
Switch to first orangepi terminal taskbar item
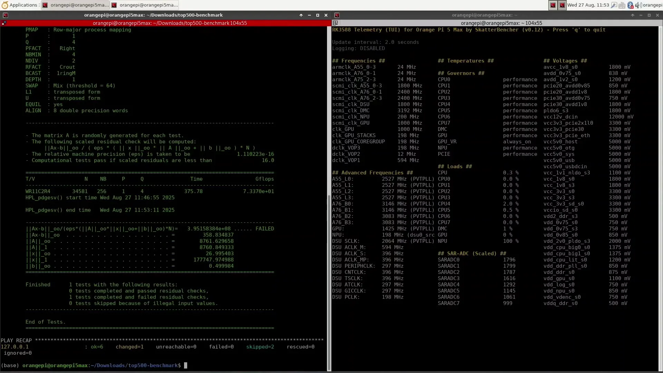coord(76,5)
